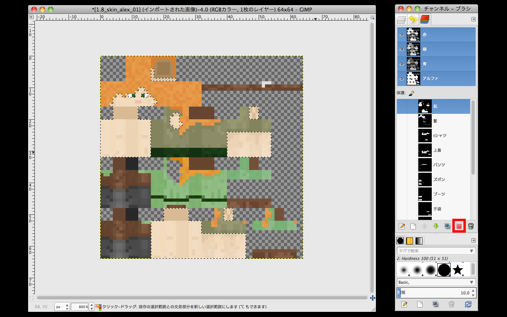507x317 pixels.
Task: Edit the selected brush
Action: [x=404, y=304]
